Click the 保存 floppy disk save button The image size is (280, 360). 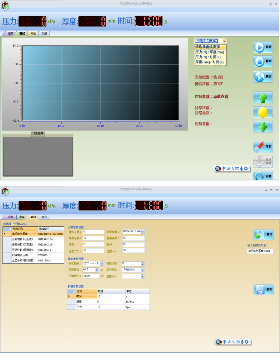pyautogui.click(x=263, y=290)
